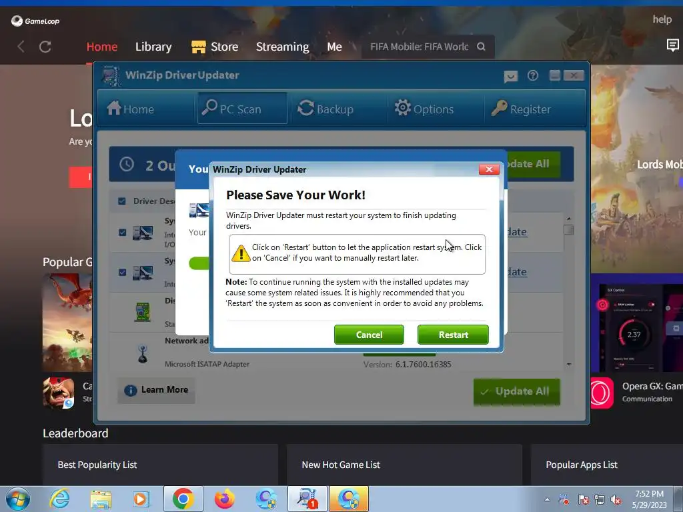Open Windows Explorer folder from the taskbar
This screenshot has height=512, width=683.
tap(101, 499)
